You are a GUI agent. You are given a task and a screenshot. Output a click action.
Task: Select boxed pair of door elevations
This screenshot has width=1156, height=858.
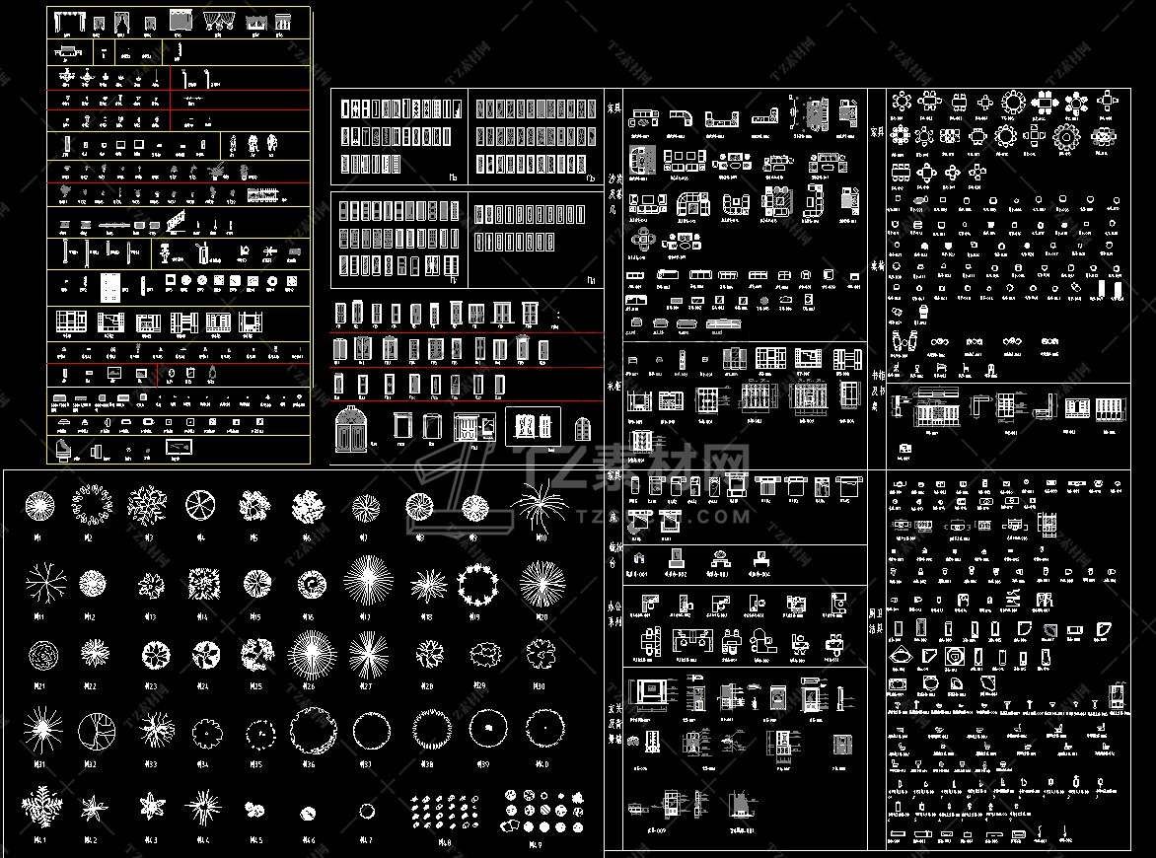pos(533,427)
